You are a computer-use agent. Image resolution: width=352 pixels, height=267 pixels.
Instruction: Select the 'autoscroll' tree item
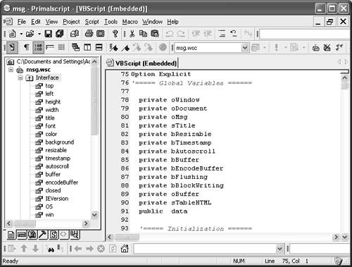pyautogui.click(x=57, y=166)
